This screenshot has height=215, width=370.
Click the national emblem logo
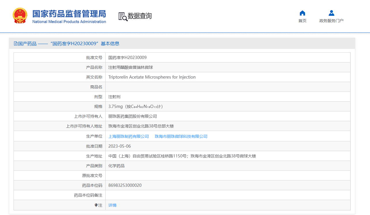click(x=20, y=16)
